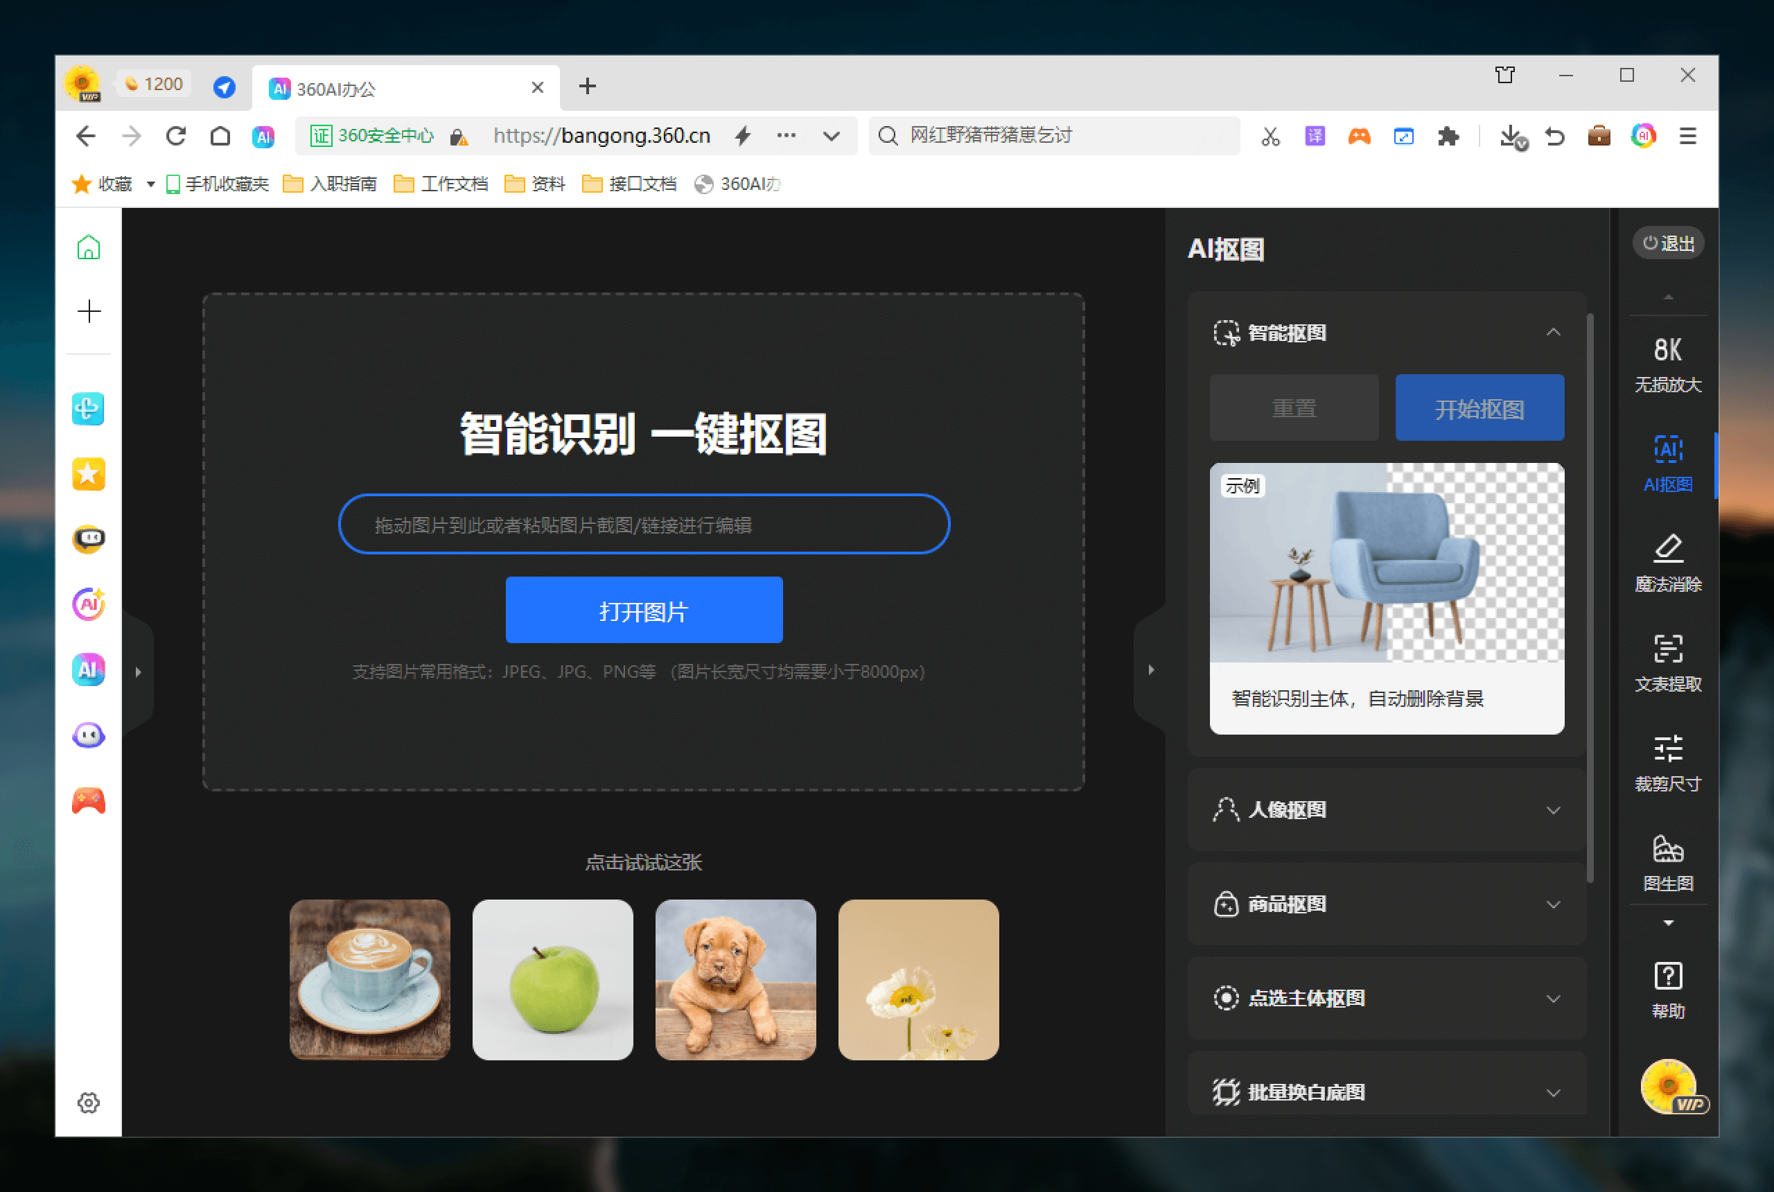Try the green apple sample image
The height and width of the screenshot is (1192, 1774).
(552, 979)
